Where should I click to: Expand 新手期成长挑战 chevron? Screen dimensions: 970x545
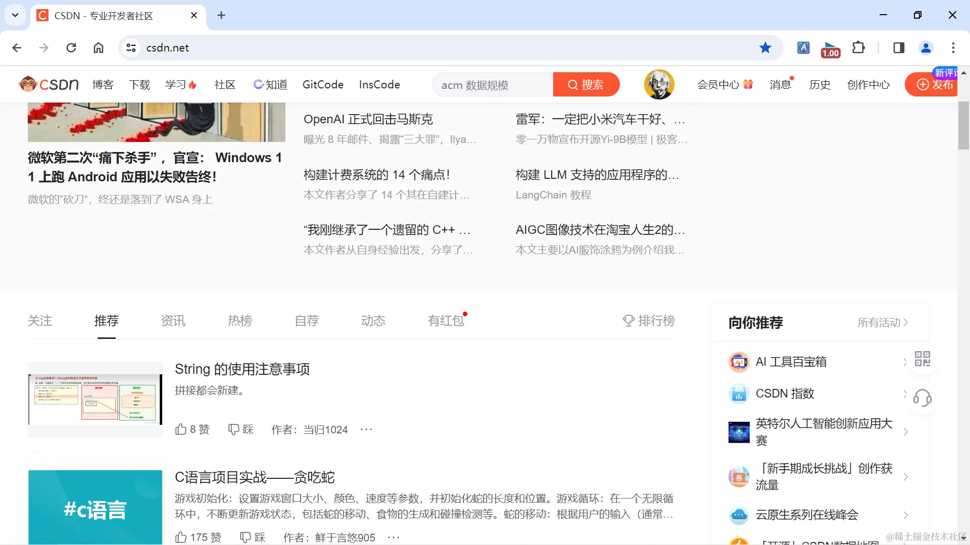(x=905, y=477)
